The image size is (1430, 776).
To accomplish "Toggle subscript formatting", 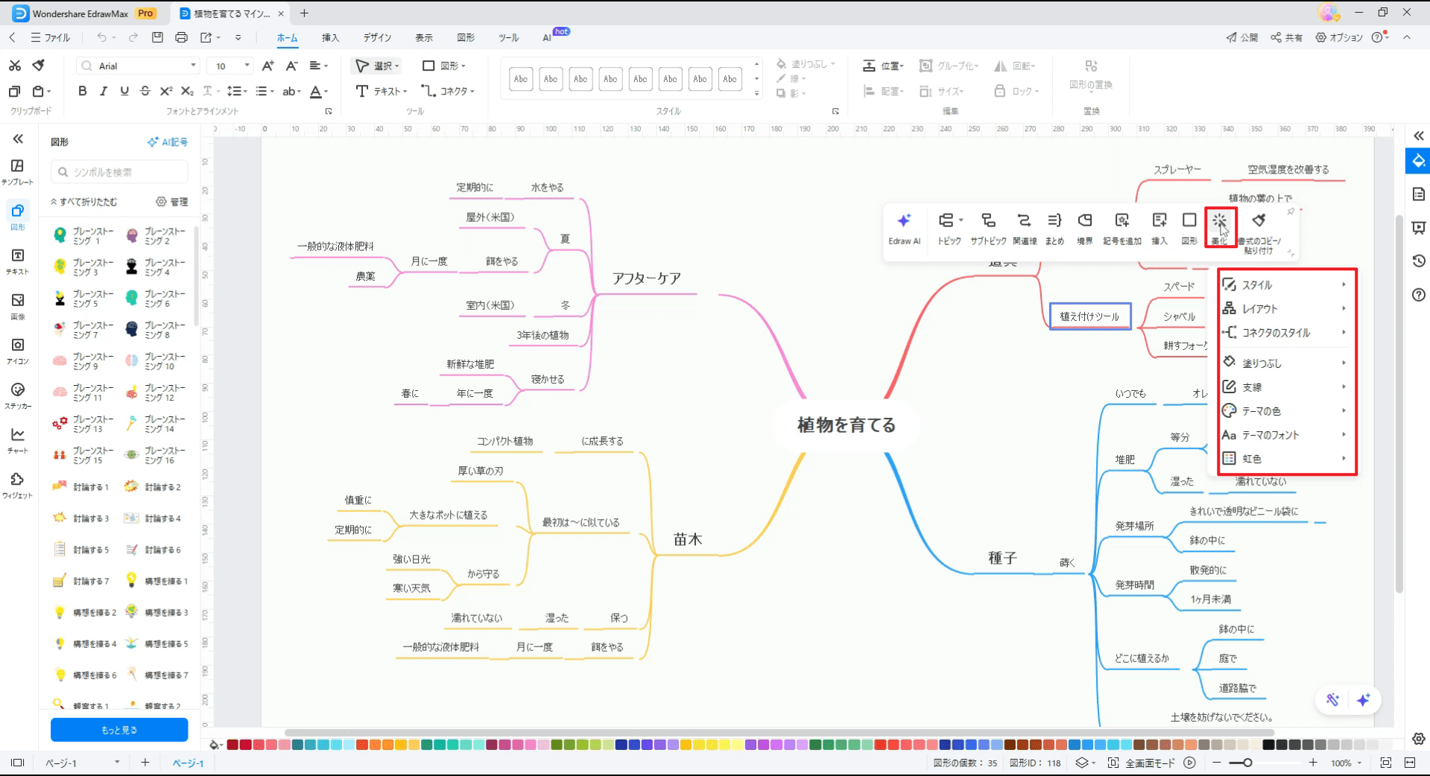I will tap(187, 91).
